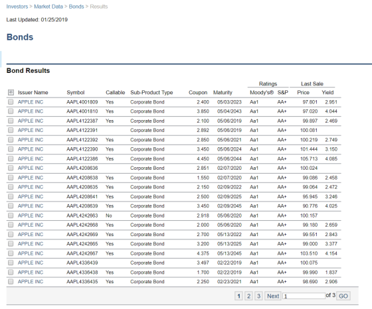Go to results page 3

[258, 296]
